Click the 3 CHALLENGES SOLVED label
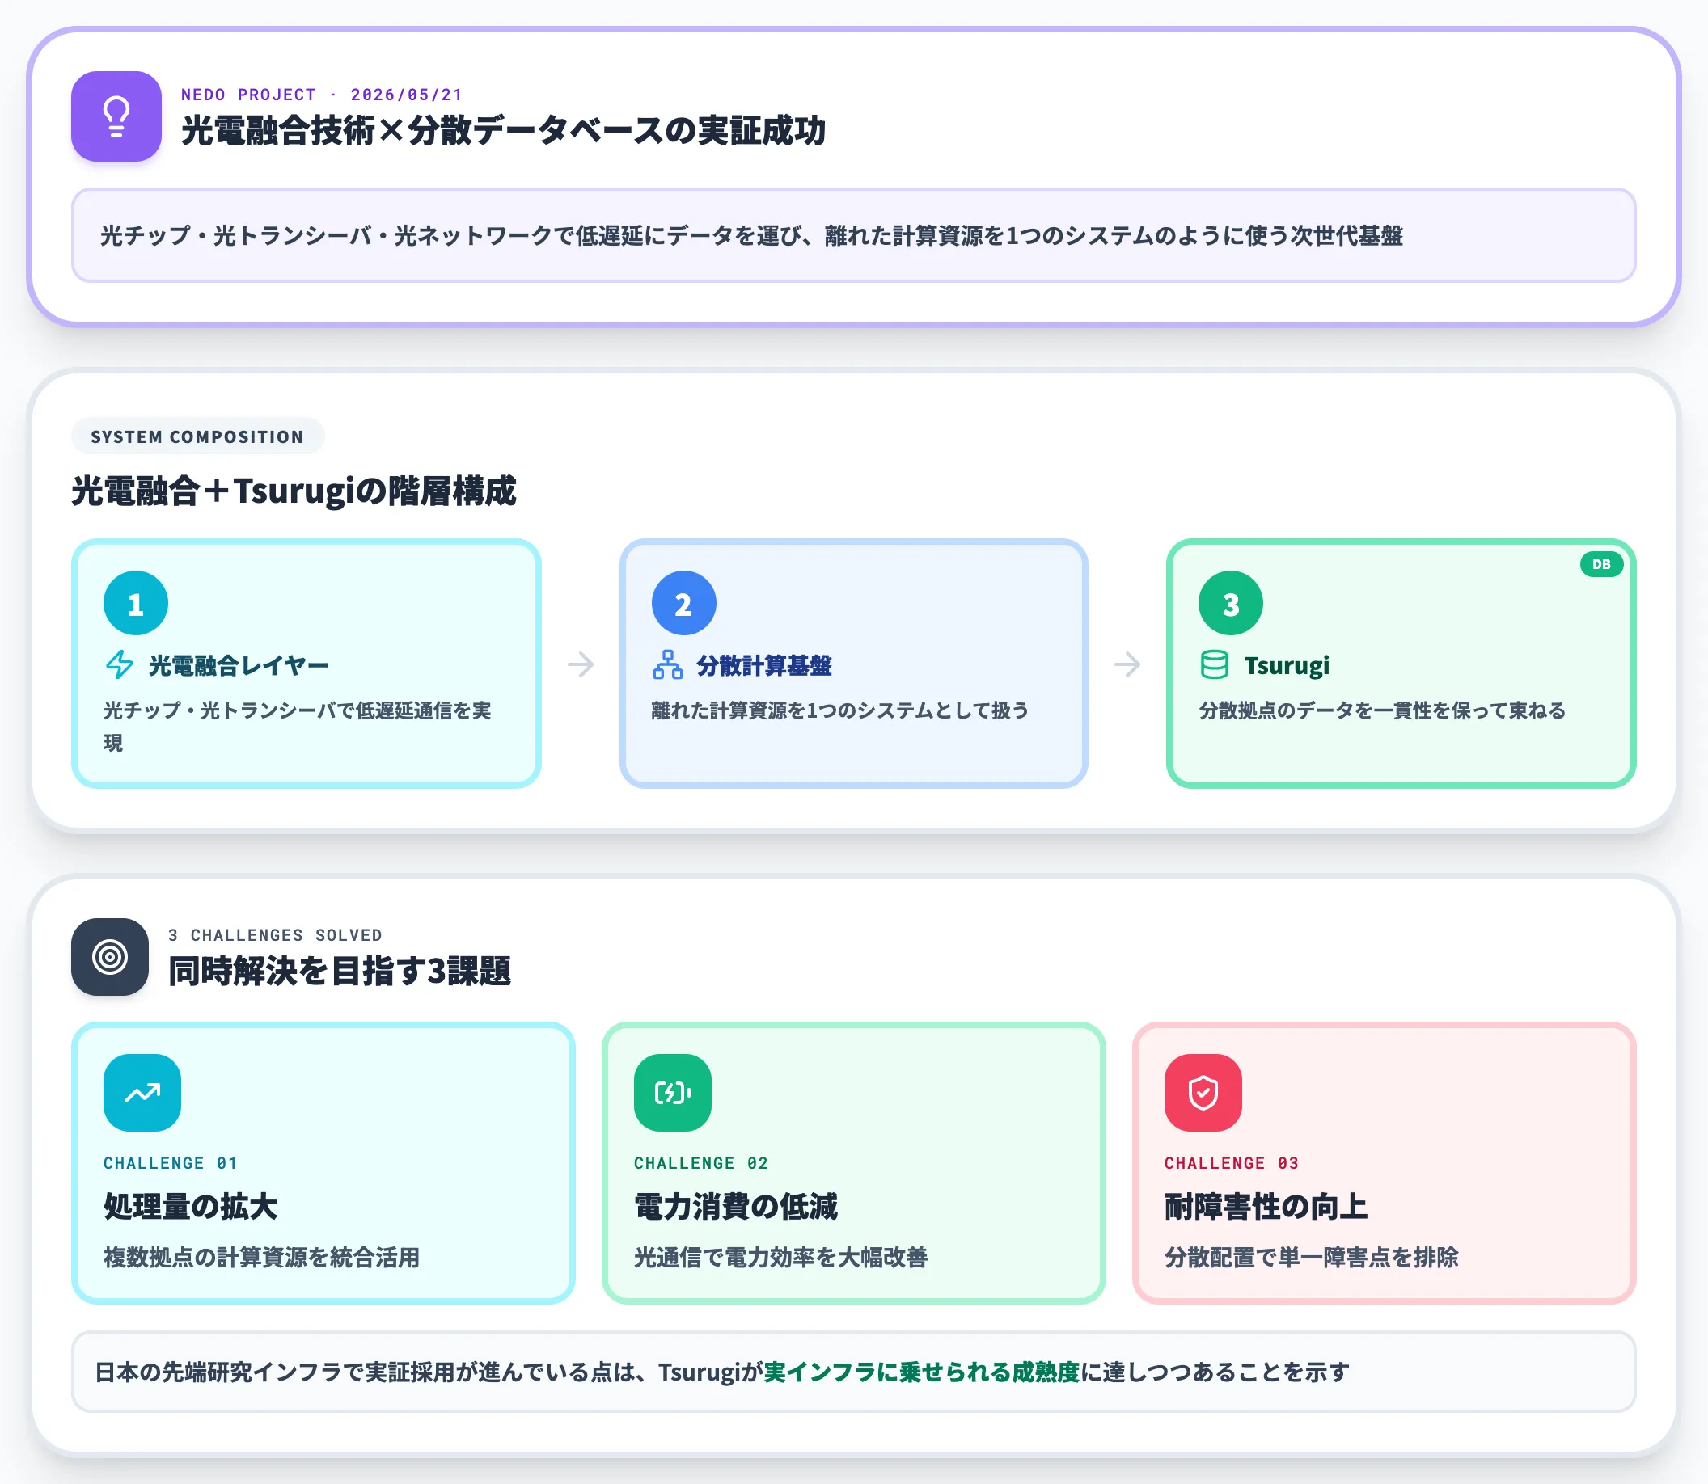This screenshot has width=1708, height=1484. coord(275,935)
